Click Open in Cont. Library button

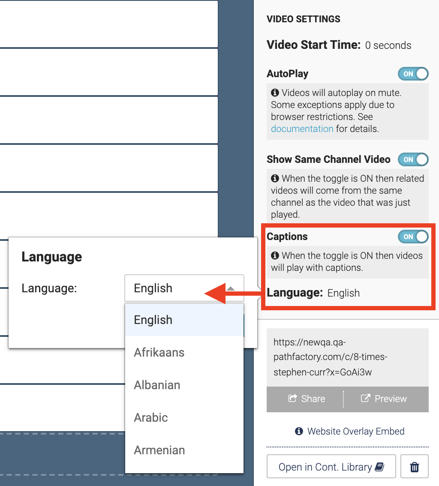tap(331, 466)
